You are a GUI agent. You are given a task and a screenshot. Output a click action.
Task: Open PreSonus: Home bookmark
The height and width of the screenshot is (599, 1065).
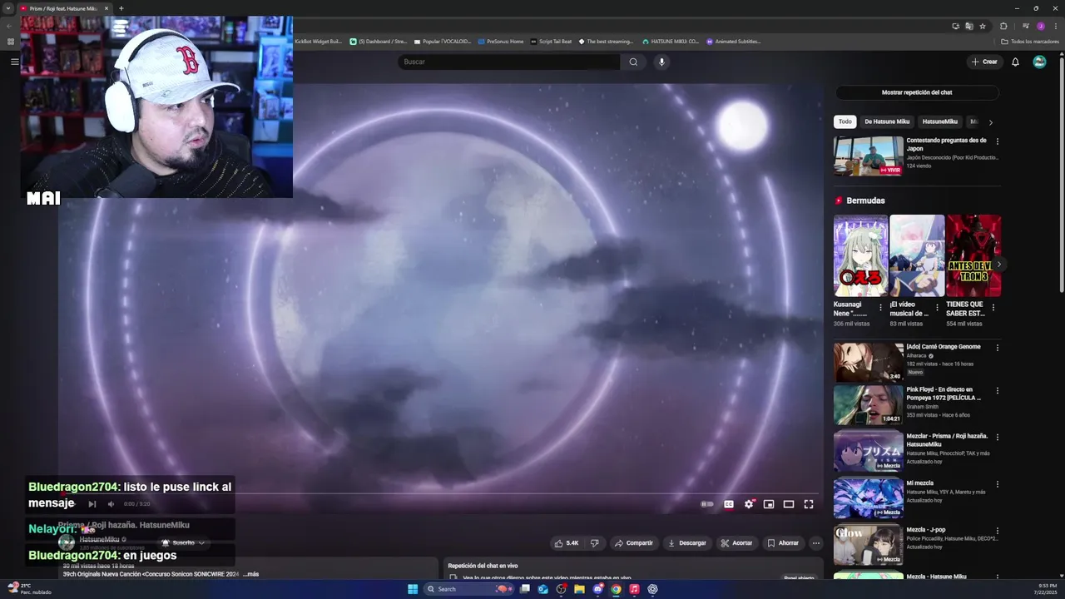(x=501, y=41)
